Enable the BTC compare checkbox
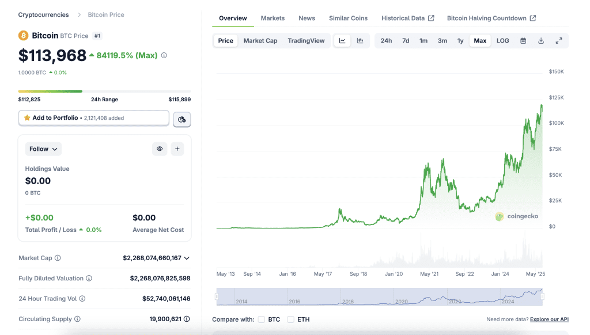 pyautogui.click(x=262, y=319)
